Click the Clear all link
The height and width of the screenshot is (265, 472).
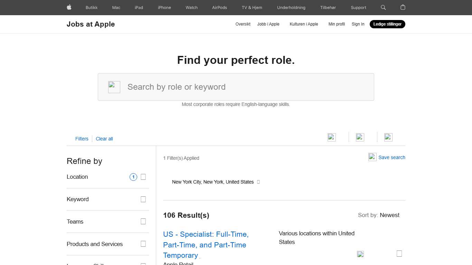(x=104, y=139)
